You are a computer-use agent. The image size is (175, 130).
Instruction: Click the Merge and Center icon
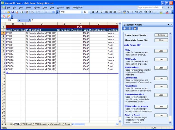pos(119,12)
